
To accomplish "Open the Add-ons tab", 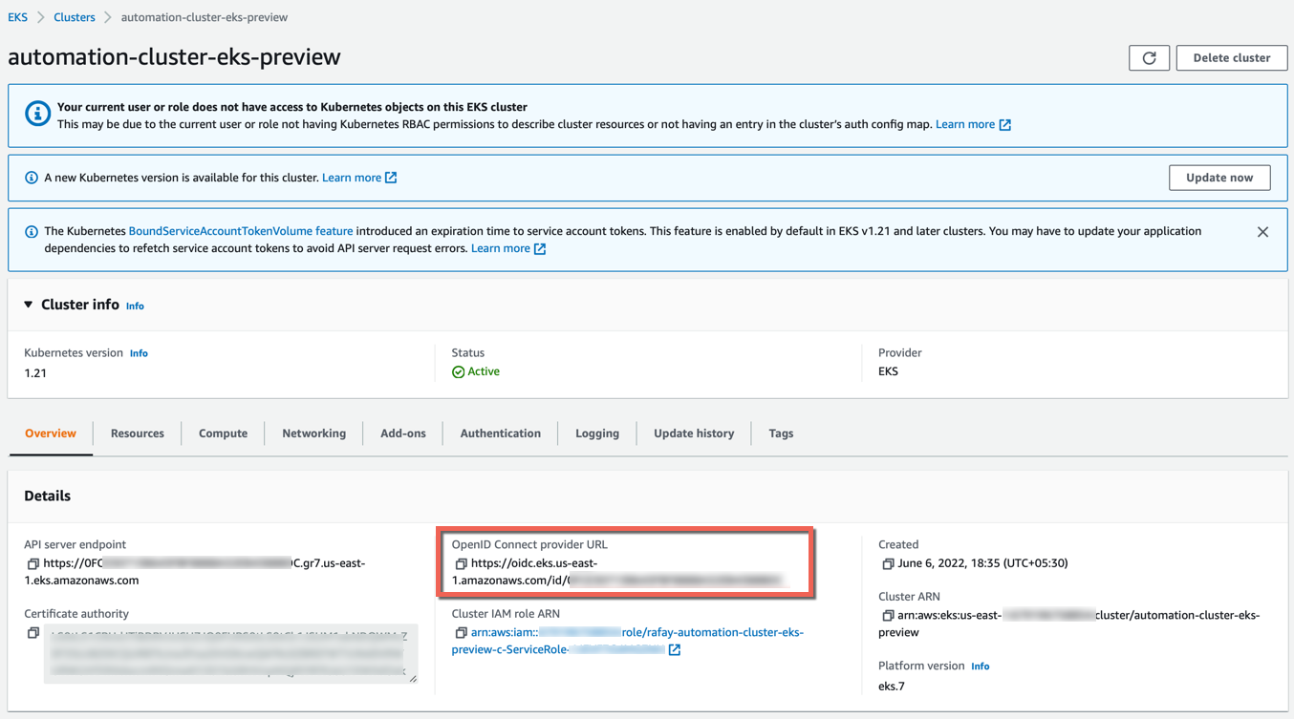I will coord(403,434).
